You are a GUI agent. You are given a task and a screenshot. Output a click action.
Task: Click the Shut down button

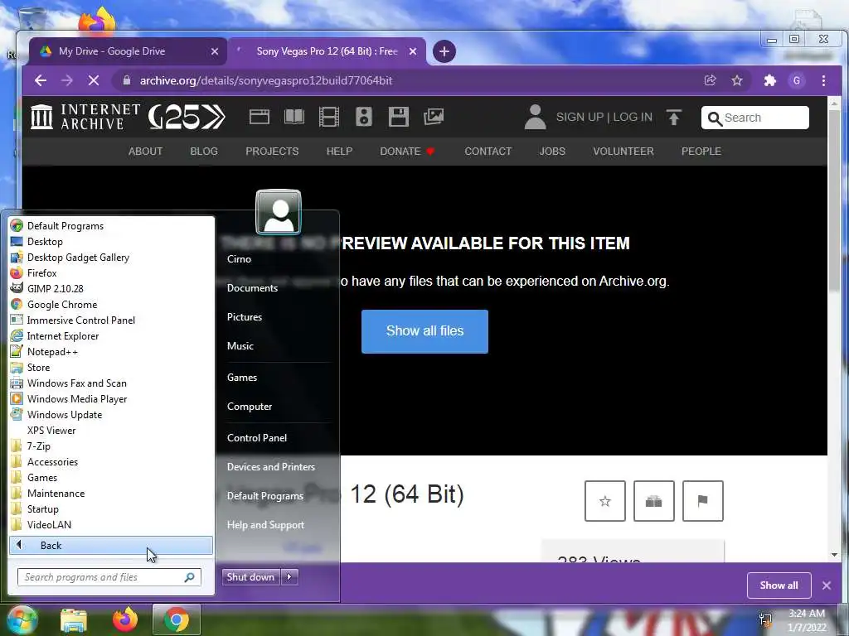[251, 577]
